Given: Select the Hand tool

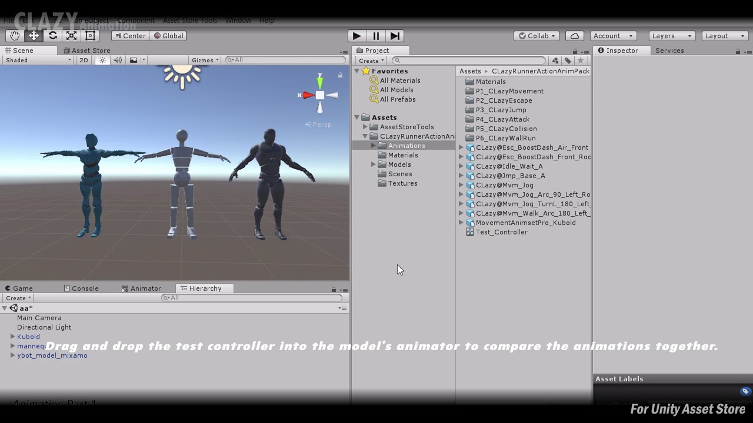Looking at the screenshot, I should [14, 36].
